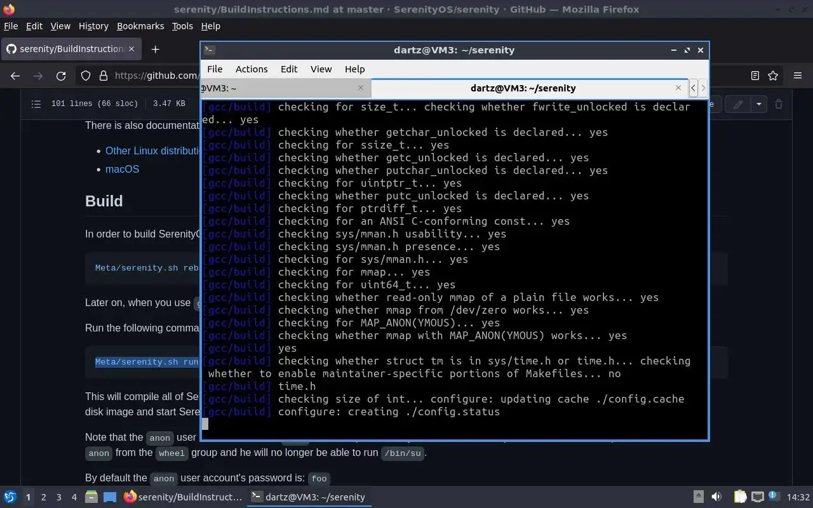Click the terminal line 'configure: creating ./config.status'
Image resolution: width=813 pixels, height=508 pixels.
pyautogui.click(x=389, y=411)
